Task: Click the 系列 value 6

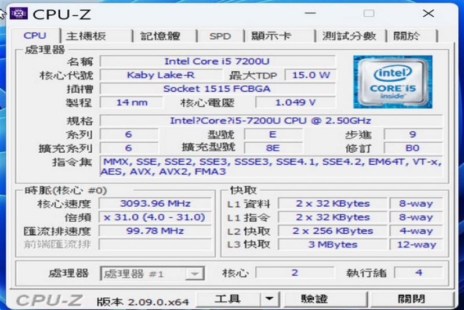Action: (129, 134)
